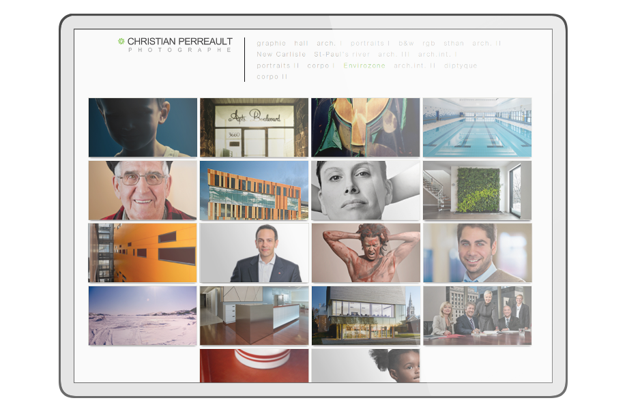Open the green living wall interior thumbnail
This screenshot has width=640, height=409.
click(x=477, y=190)
